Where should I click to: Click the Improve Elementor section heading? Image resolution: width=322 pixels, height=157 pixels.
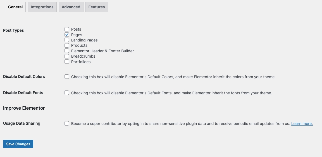point(24,108)
